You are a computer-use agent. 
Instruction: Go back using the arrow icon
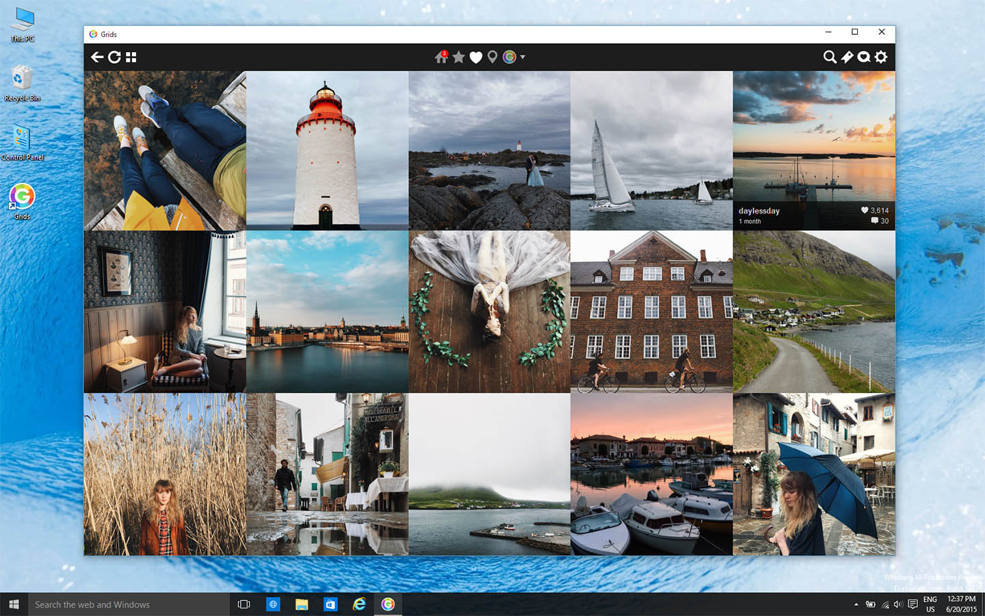coord(97,57)
